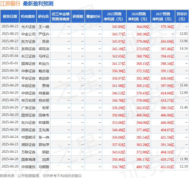Screen dimensions: 189x178
Task: Click institution name 中信建投
Action: pos(28,167)
